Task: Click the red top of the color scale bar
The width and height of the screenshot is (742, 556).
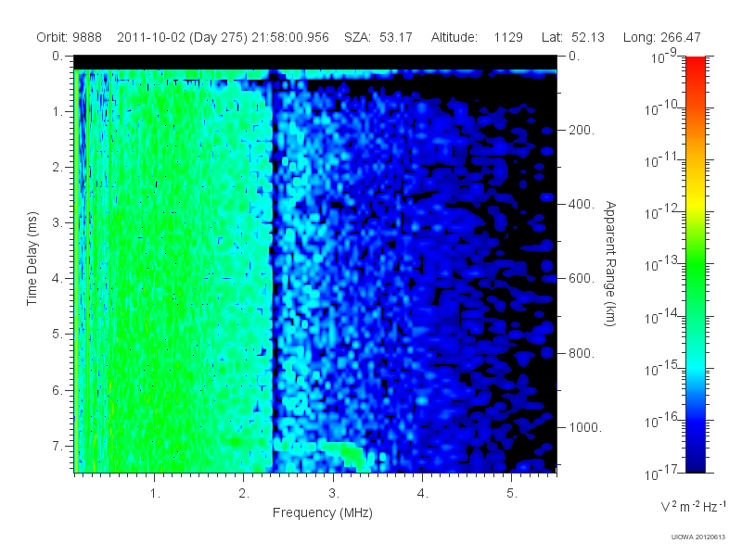Action: click(696, 66)
